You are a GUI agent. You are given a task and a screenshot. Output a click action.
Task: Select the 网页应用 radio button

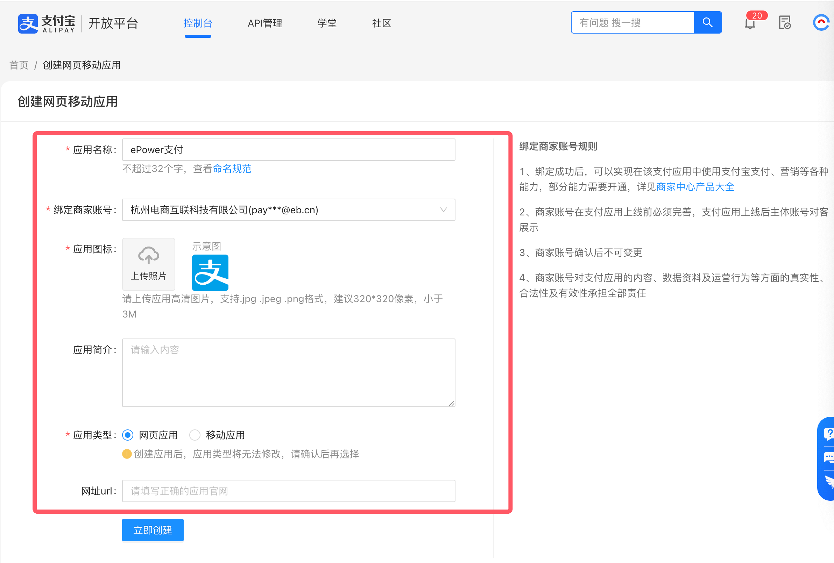[x=128, y=435]
